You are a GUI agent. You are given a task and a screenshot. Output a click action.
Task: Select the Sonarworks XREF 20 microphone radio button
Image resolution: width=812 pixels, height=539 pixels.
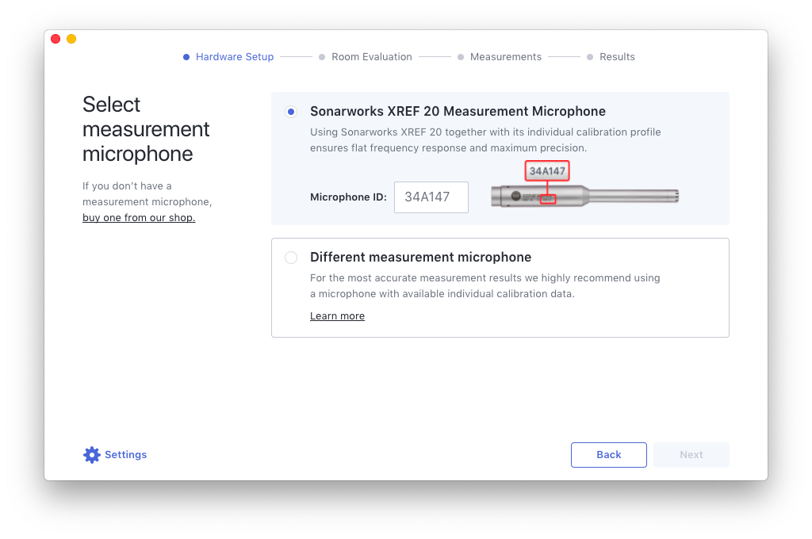(x=291, y=111)
